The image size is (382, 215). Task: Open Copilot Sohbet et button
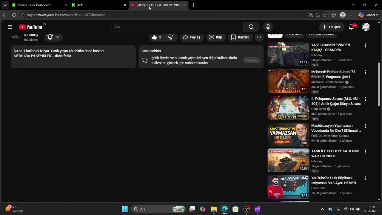pos(369,15)
